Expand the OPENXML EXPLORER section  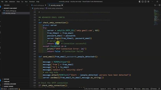tap(10, 84)
